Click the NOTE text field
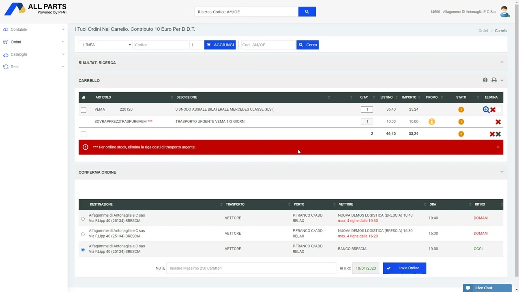The height and width of the screenshot is (292, 519). (x=251, y=268)
